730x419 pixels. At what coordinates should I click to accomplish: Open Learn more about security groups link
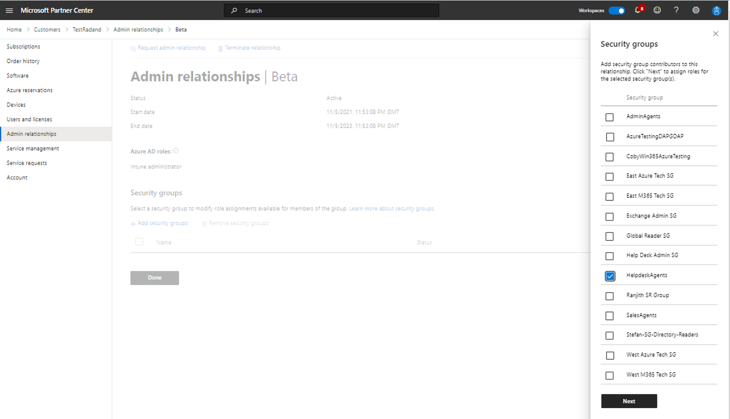392,209
